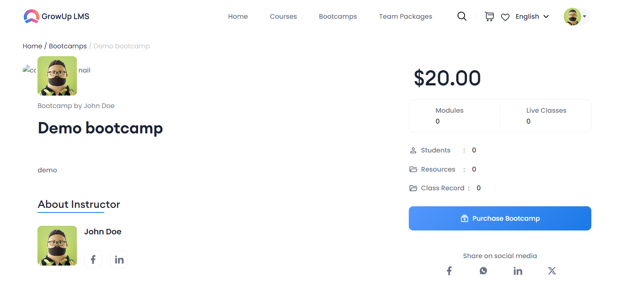
Task: Open instructor's LinkedIn profile icon
Action: pyautogui.click(x=119, y=260)
